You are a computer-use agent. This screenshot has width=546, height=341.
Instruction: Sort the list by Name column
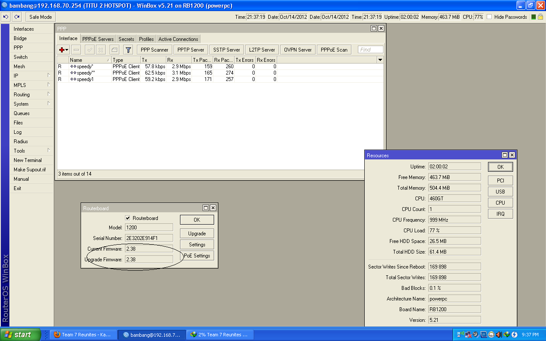(x=90, y=60)
